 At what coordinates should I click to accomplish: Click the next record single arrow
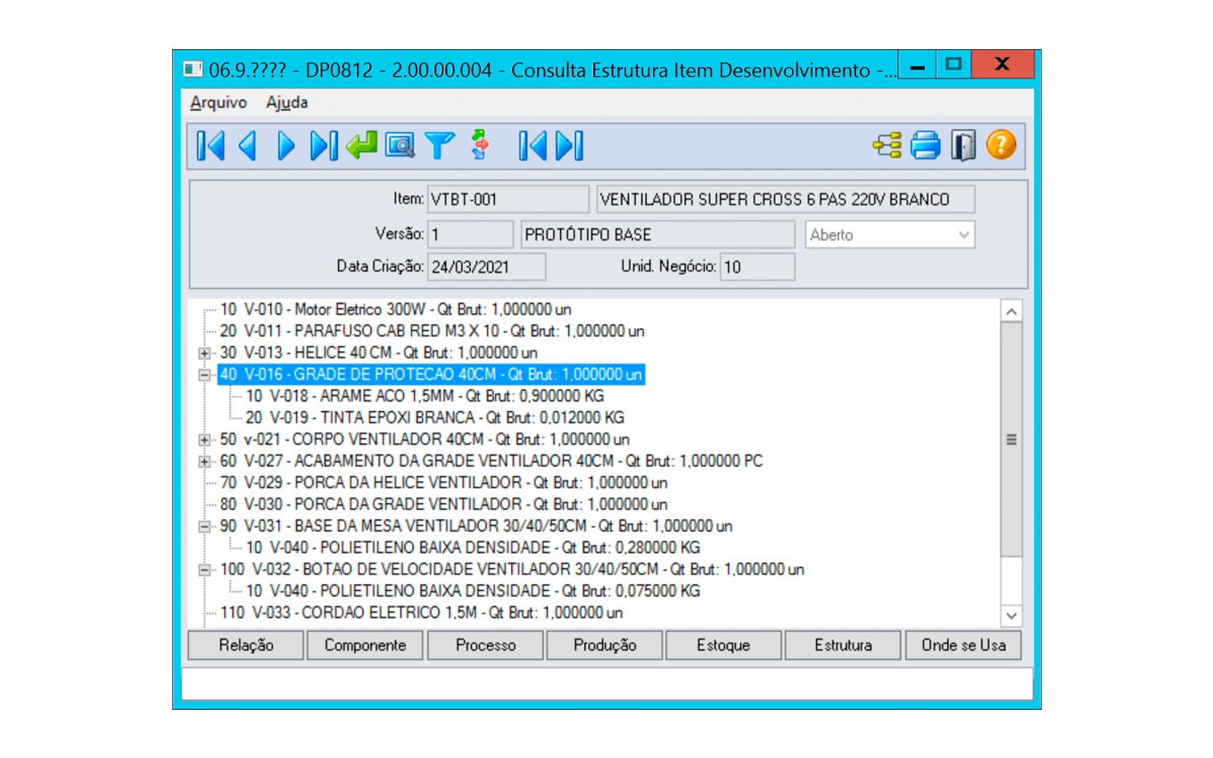click(x=285, y=145)
